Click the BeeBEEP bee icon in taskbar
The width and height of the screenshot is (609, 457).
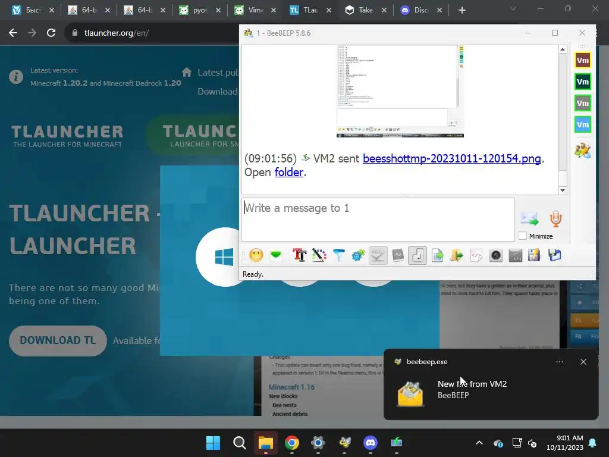point(344,443)
